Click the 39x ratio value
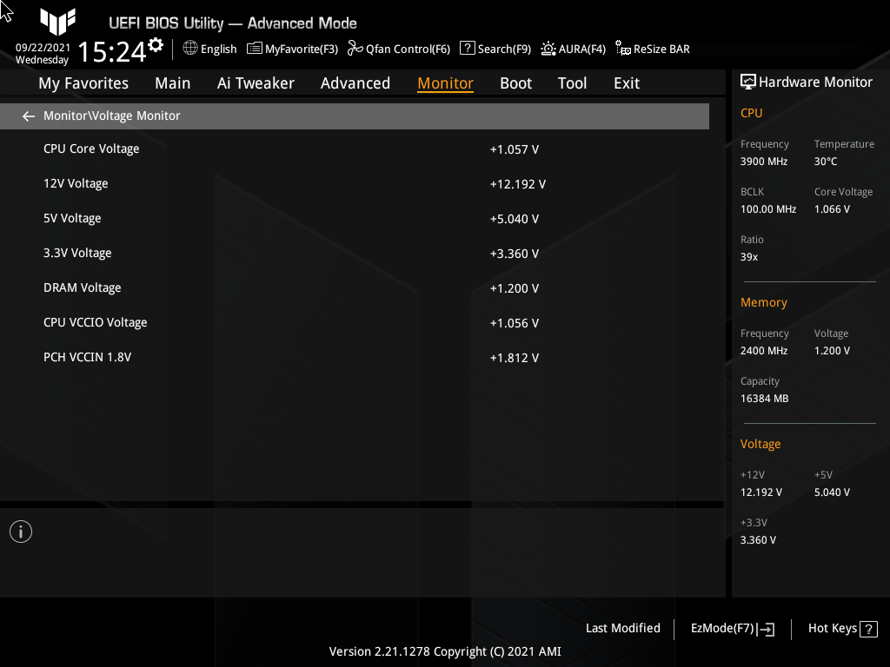Screen dimensions: 890x667 (749, 257)
